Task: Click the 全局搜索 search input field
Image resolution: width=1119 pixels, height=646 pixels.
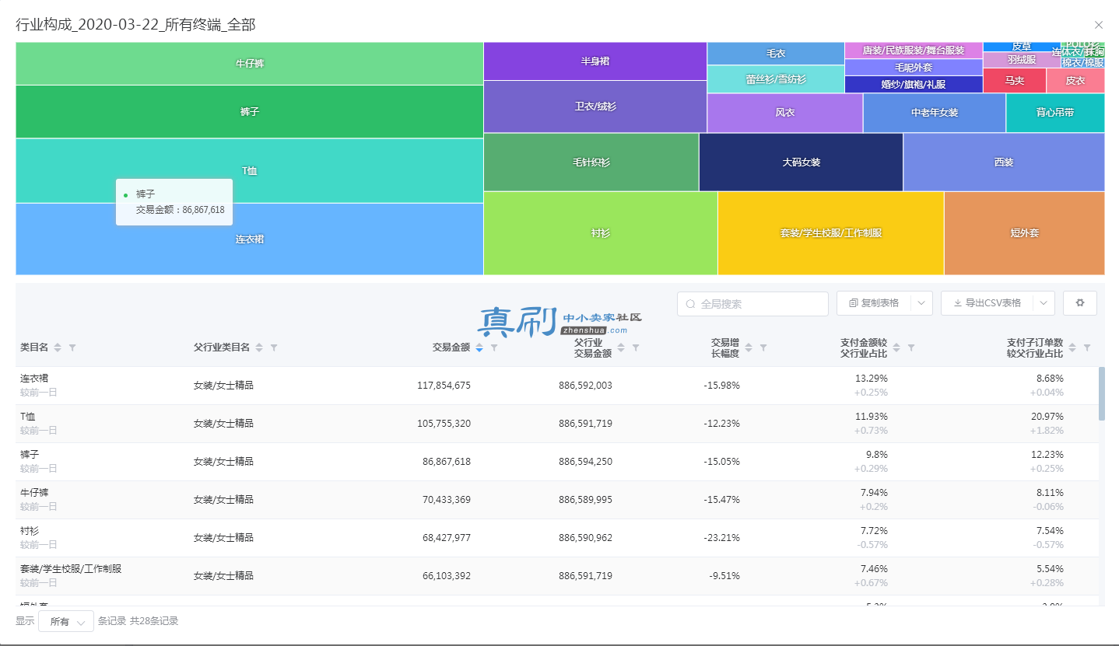Action: [x=752, y=304]
